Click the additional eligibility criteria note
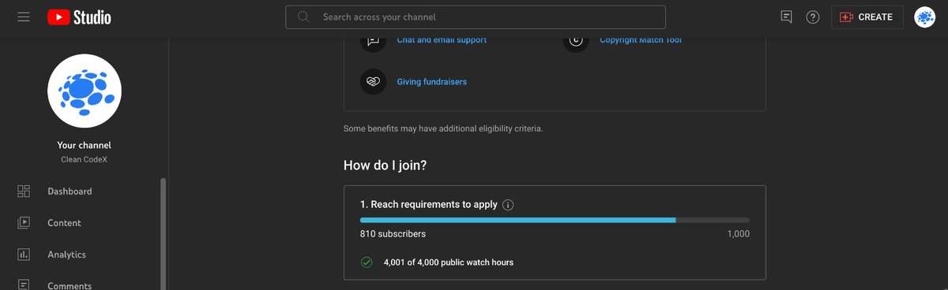 click(443, 128)
